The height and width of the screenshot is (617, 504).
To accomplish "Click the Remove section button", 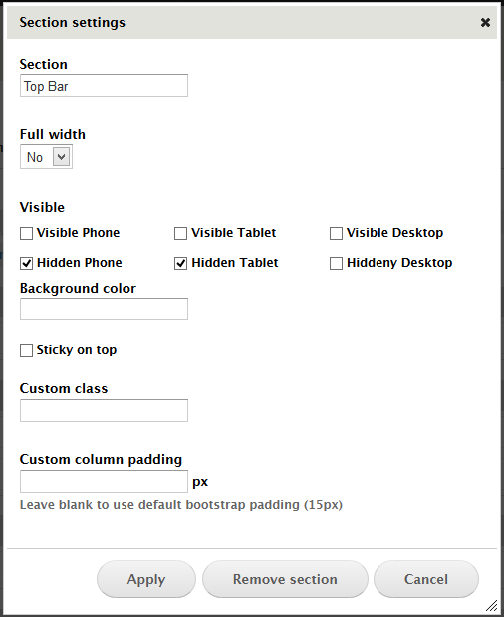I will 285,579.
